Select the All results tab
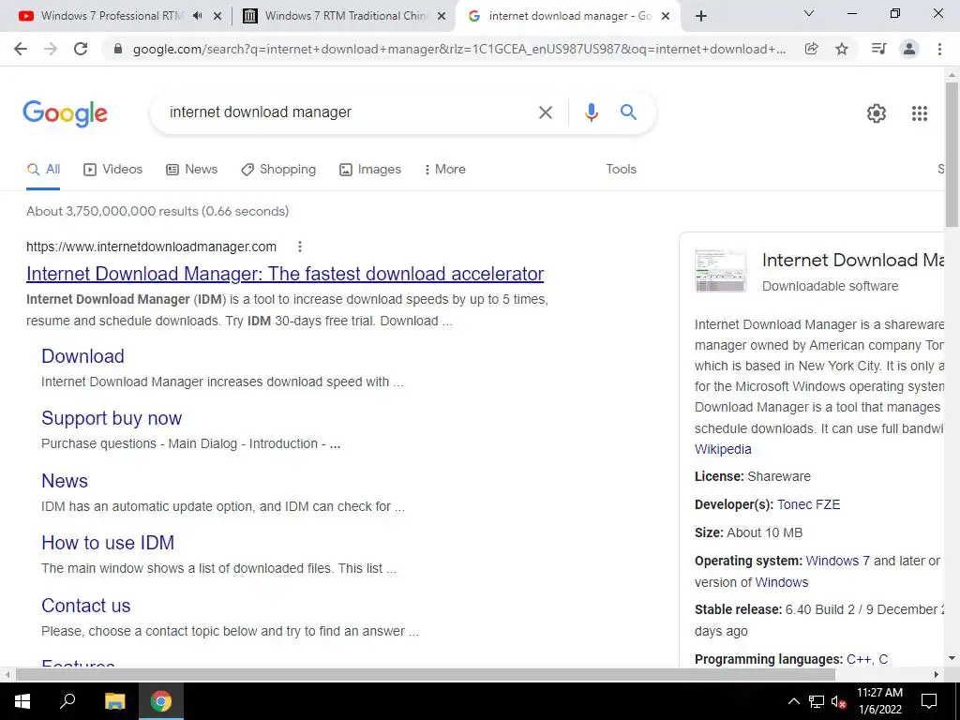This screenshot has width=960, height=720. click(43, 170)
